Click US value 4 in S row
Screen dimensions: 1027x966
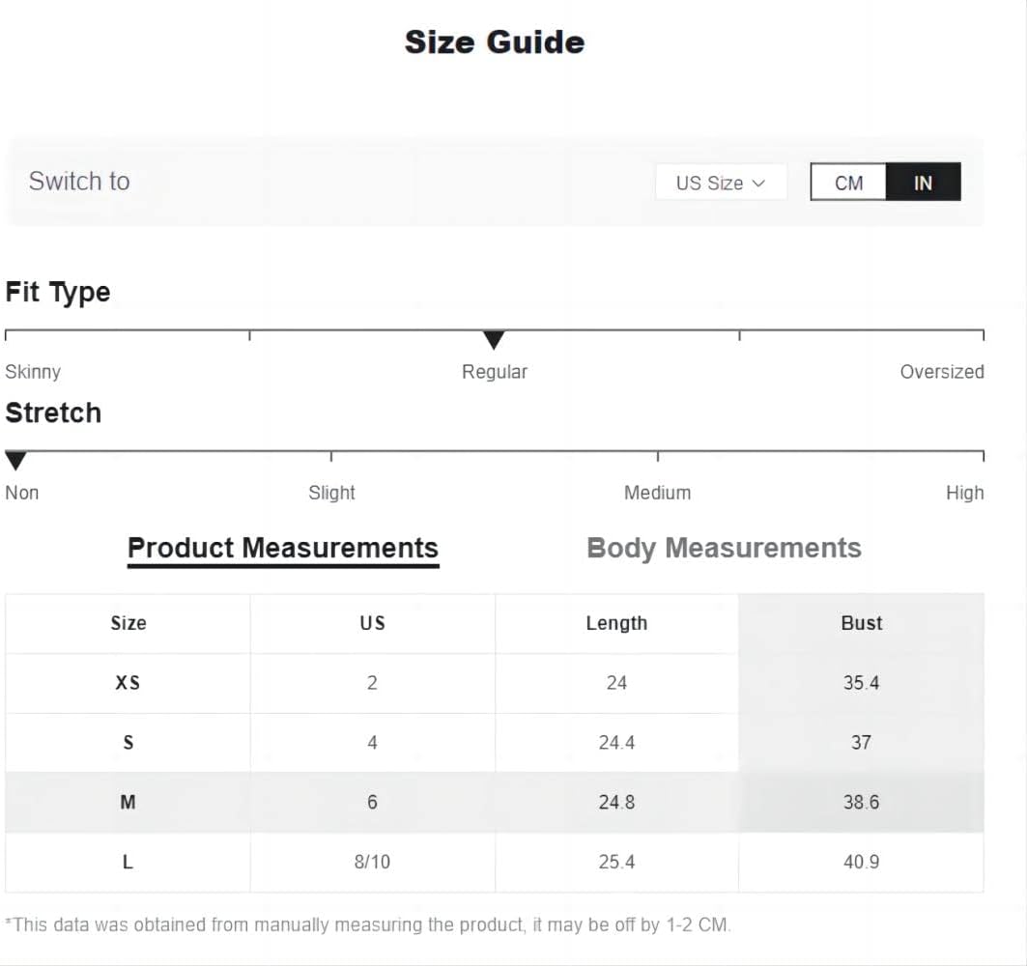(x=372, y=743)
